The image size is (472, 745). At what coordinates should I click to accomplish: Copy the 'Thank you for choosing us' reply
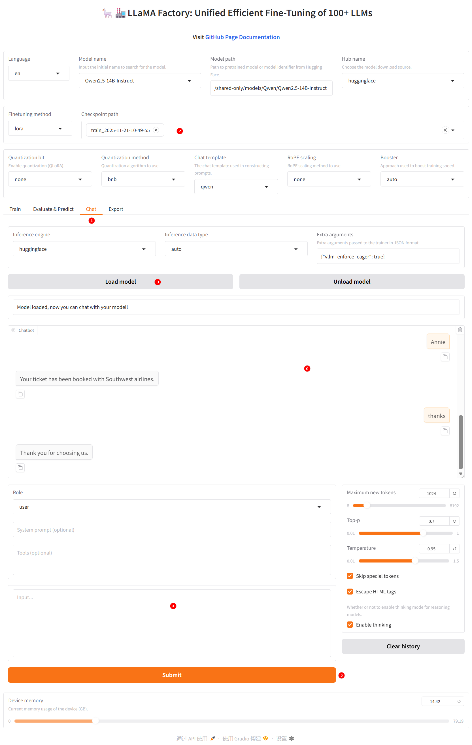(x=20, y=468)
